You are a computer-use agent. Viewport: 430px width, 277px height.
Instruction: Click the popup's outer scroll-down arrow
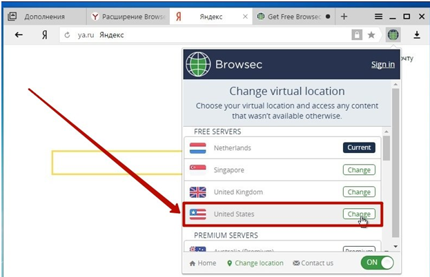tap(395, 247)
